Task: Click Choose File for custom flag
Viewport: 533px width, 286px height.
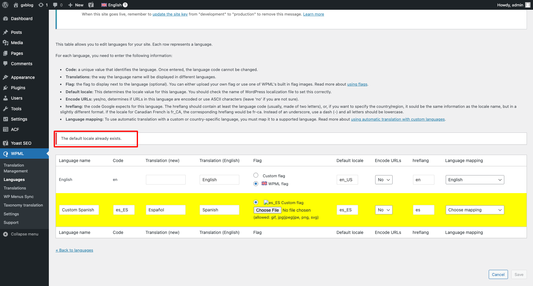Action: [x=267, y=210]
